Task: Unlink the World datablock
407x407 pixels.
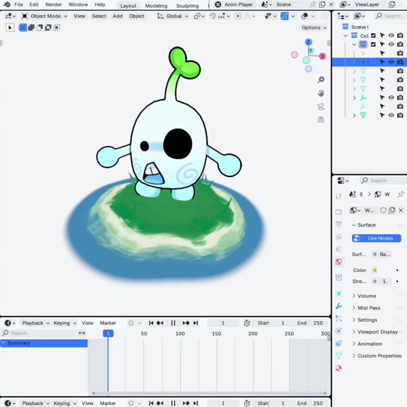Action: click(x=401, y=210)
